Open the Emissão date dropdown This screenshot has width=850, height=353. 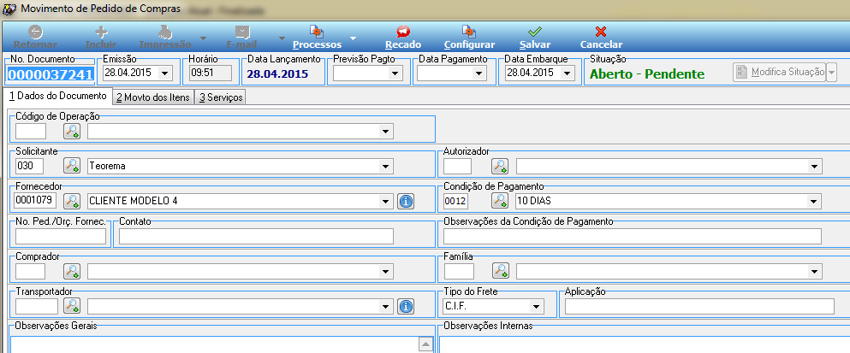pos(165,74)
